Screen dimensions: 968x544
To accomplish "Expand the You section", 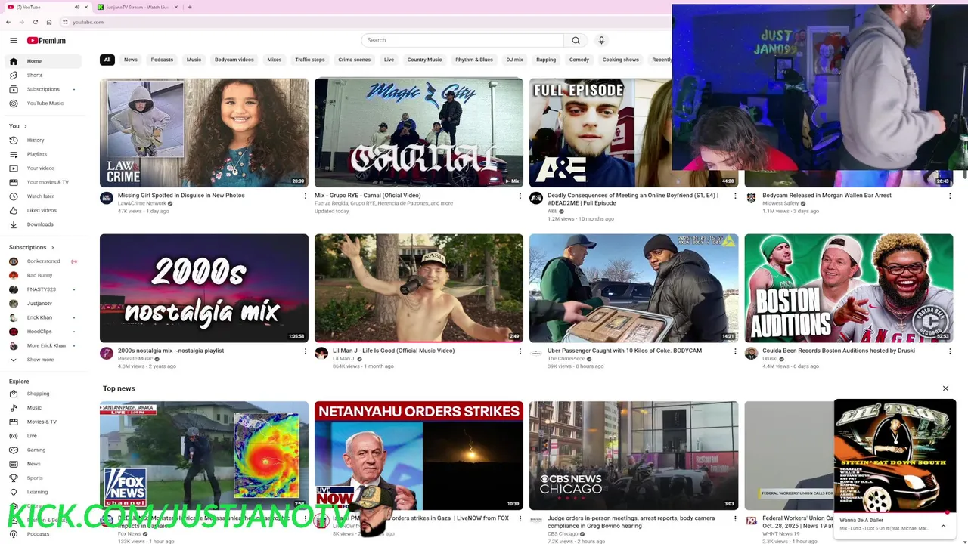I will (x=18, y=126).
